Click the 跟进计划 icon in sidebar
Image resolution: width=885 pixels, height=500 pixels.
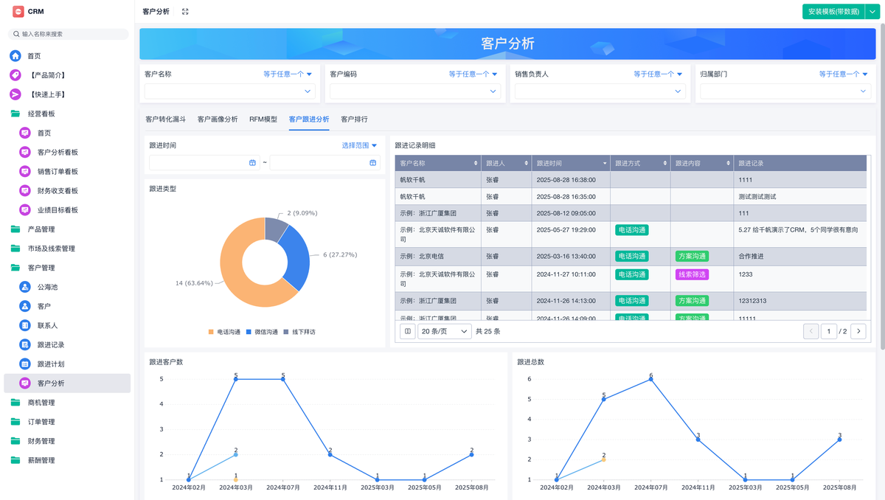[x=25, y=364]
